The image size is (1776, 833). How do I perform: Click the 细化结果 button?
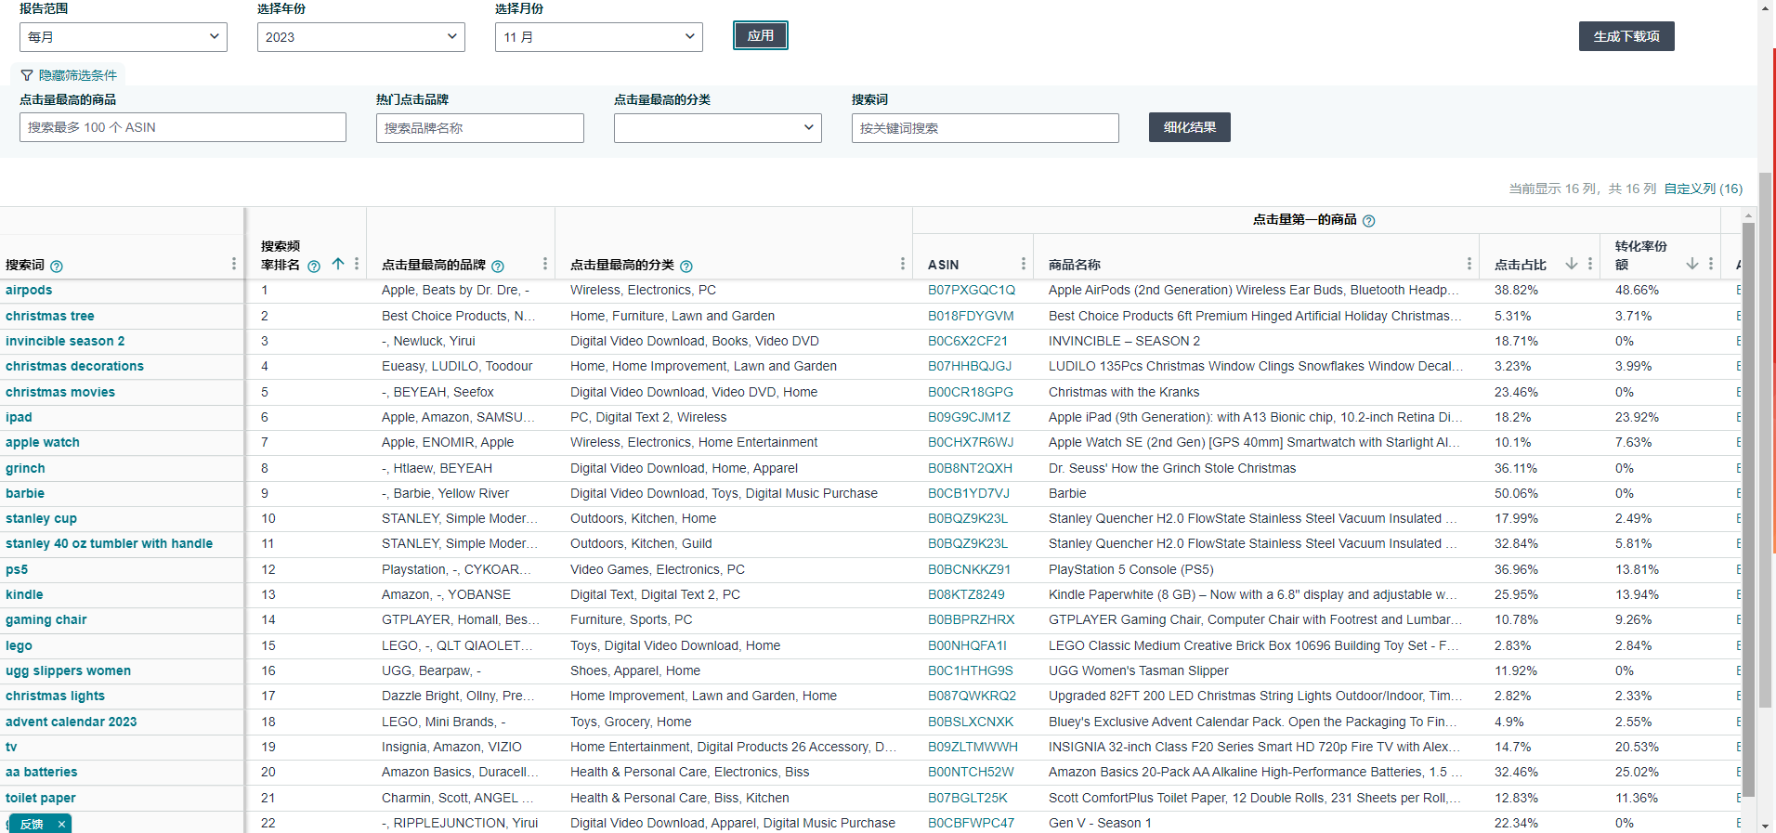click(x=1190, y=127)
